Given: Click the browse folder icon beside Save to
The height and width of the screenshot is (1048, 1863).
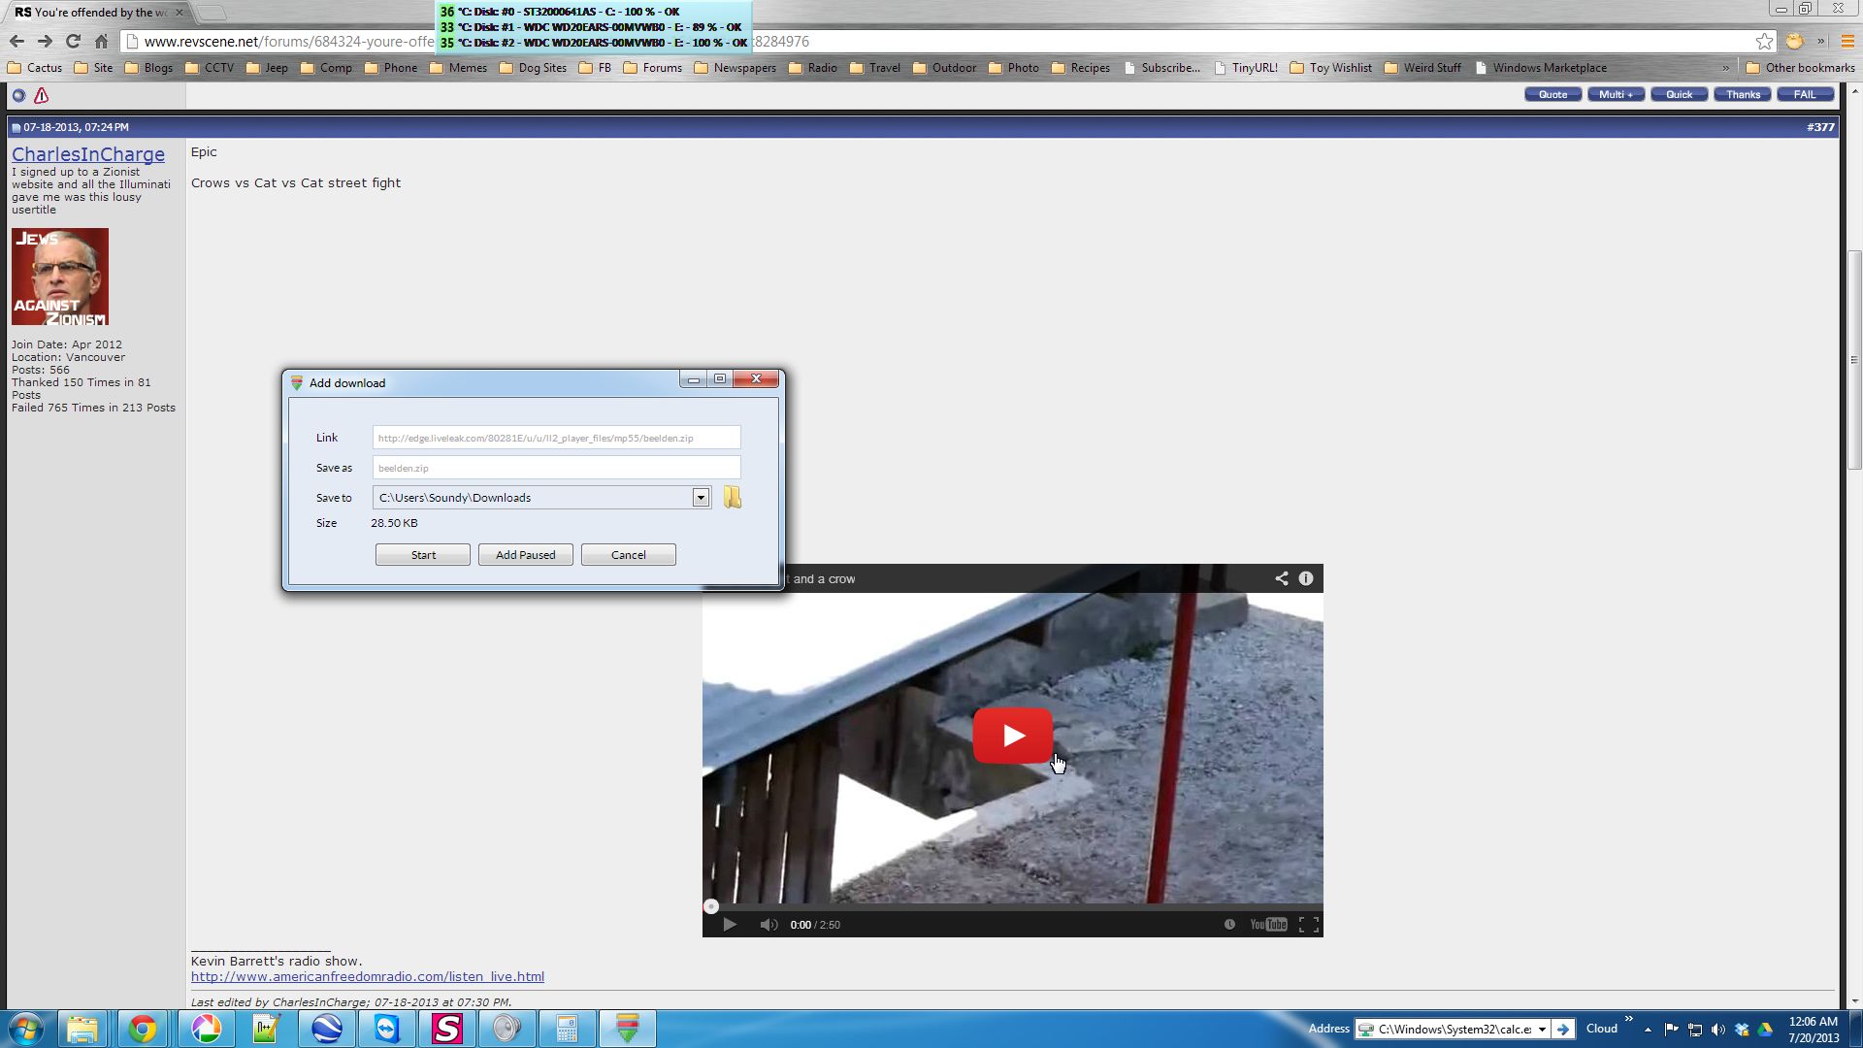Looking at the screenshot, I should click(732, 498).
